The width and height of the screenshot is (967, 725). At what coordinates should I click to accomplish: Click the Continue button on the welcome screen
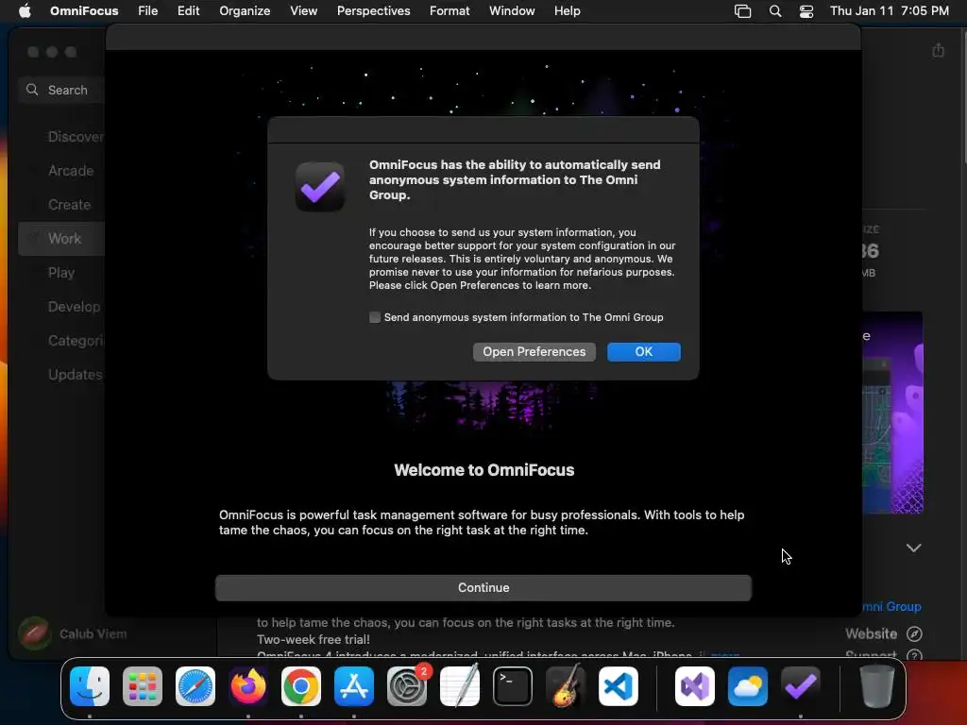tap(483, 587)
